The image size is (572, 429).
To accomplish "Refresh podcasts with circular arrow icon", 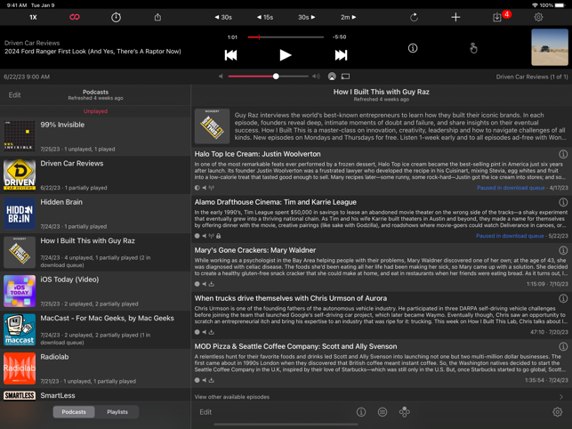I will [x=414, y=17].
